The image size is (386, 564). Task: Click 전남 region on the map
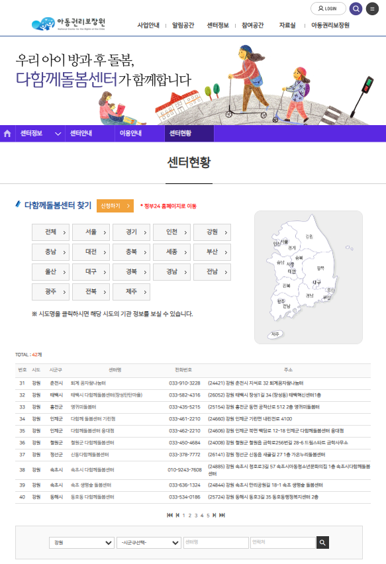tap(286, 306)
